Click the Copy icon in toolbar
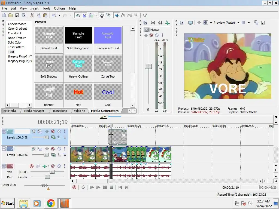 pos(39,15)
